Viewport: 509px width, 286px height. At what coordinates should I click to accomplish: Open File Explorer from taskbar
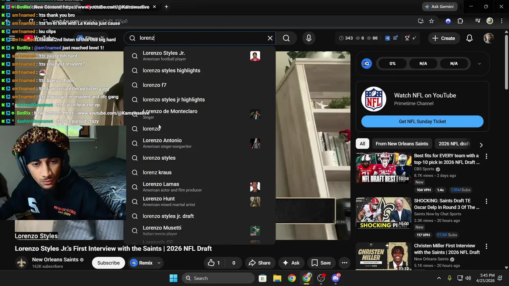pos(277,278)
